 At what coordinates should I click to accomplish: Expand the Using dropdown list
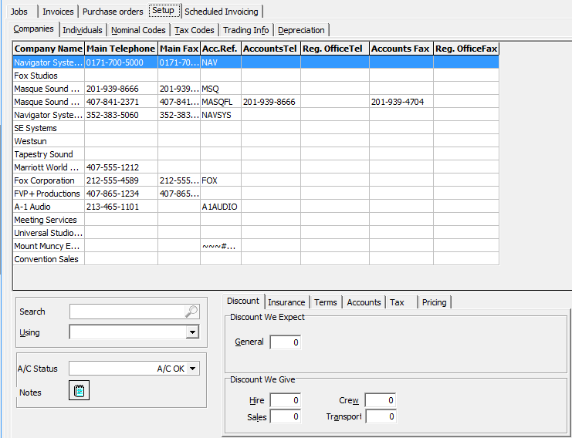(x=192, y=332)
